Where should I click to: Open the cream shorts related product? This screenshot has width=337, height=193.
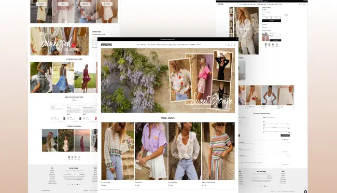286,95
